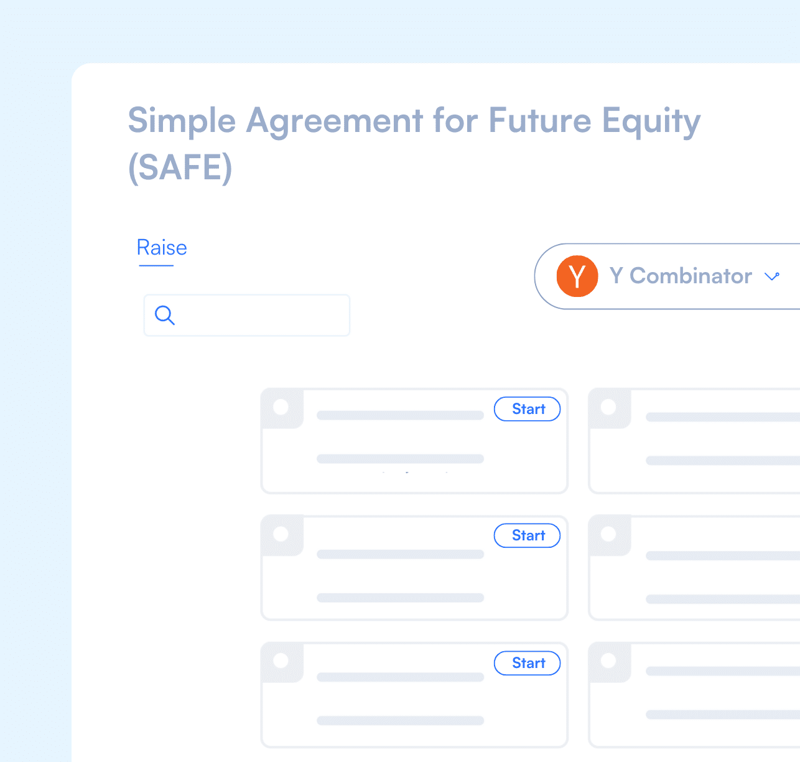Click the thumbnail icon on the bottom-right card

pyautogui.click(x=609, y=662)
